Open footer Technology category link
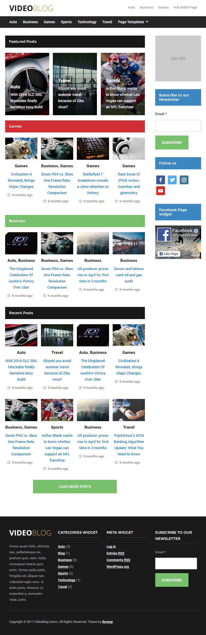The width and height of the screenshot is (206, 635). tap(67, 580)
